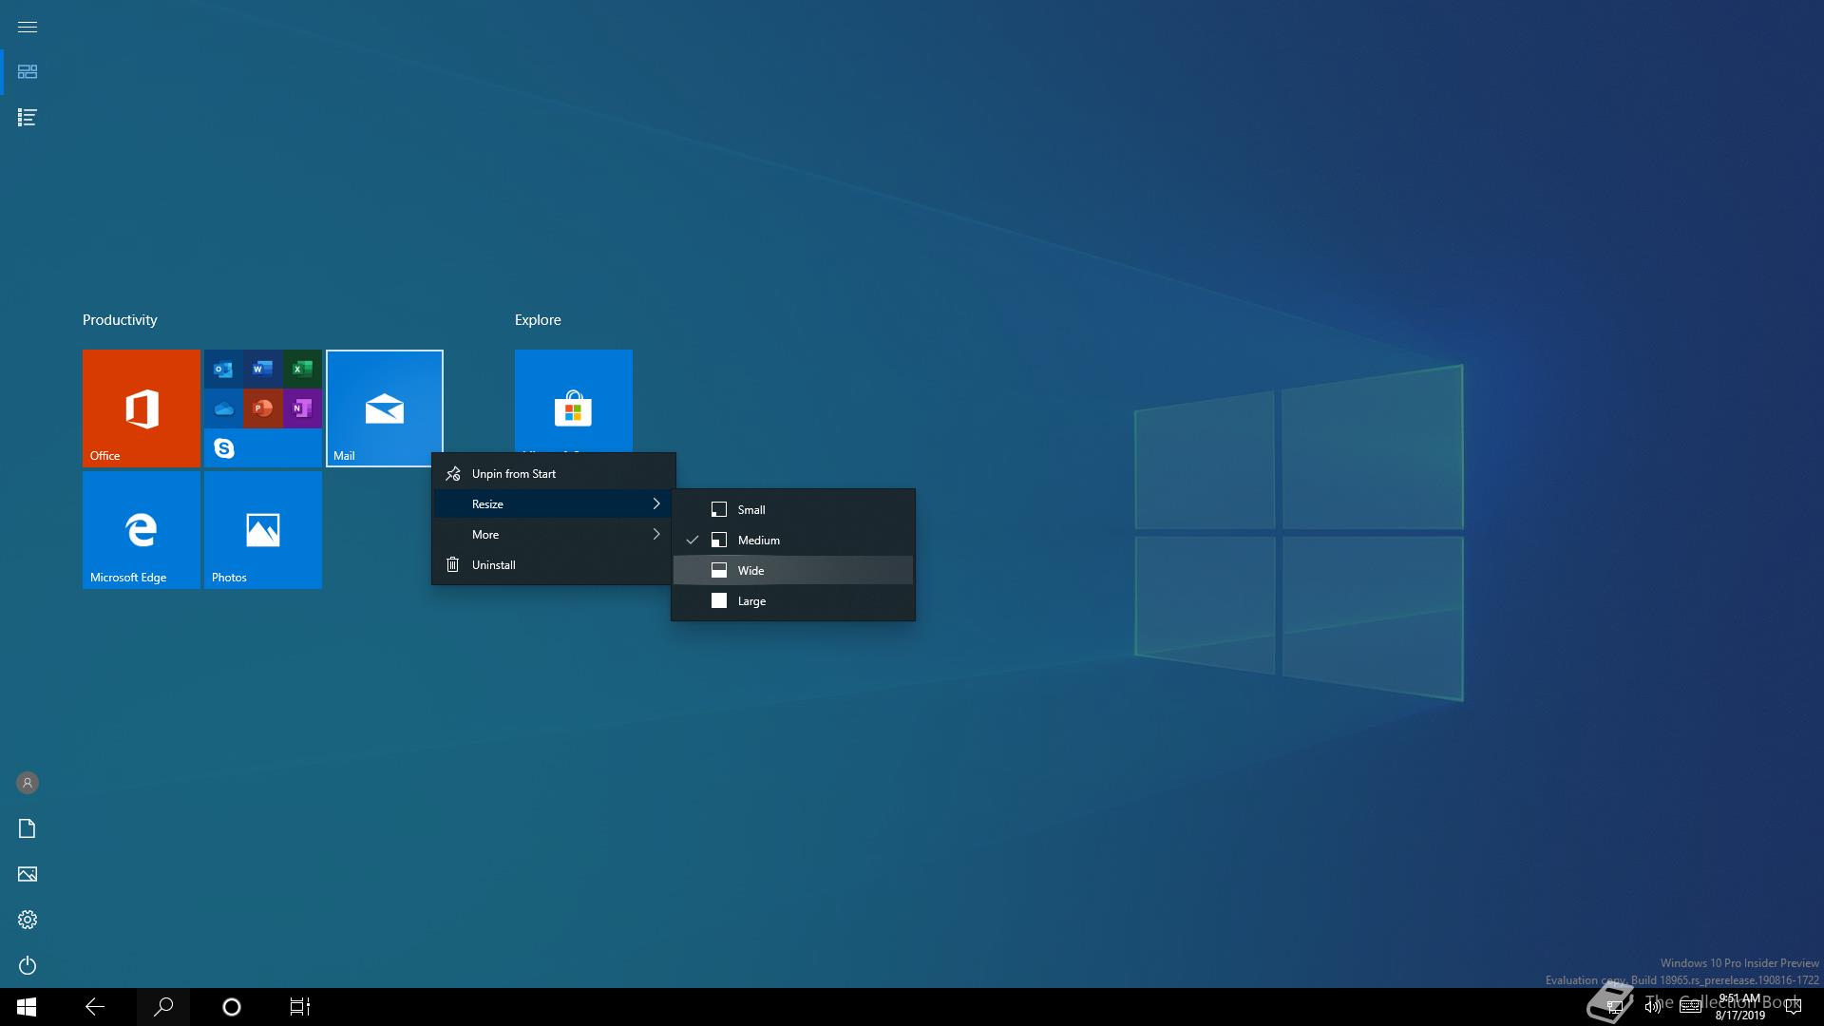This screenshot has width=1824, height=1026.
Task: Select the Wide tile size
Action: pos(793,570)
